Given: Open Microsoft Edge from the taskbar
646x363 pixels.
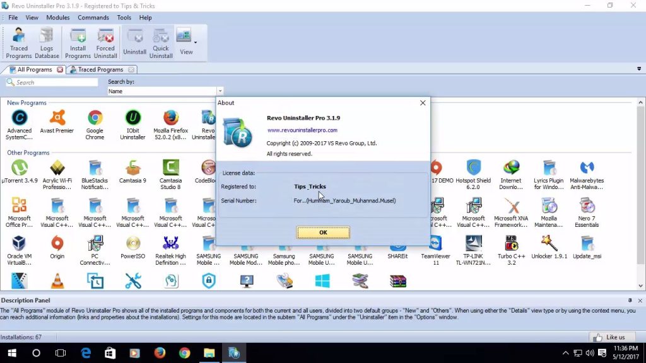Looking at the screenshot, I should pos(86,353).
